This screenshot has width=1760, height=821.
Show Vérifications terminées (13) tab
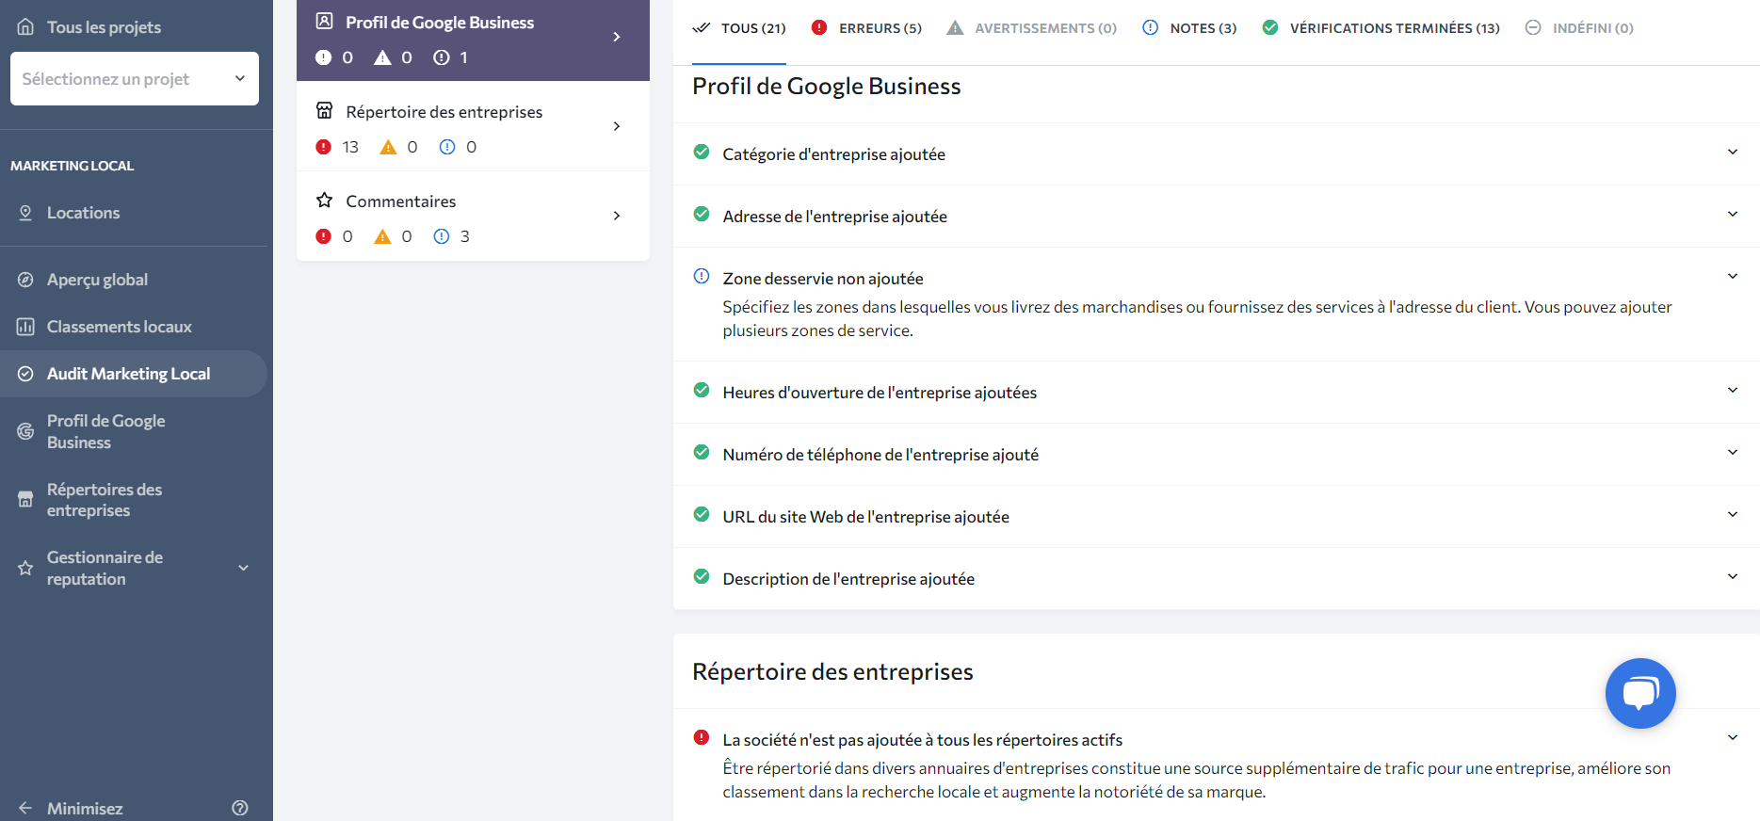(1381, 28)
